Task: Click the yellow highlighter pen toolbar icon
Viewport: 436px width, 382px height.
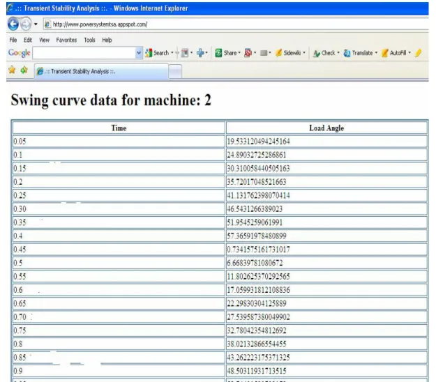Action: pos(418,53)
